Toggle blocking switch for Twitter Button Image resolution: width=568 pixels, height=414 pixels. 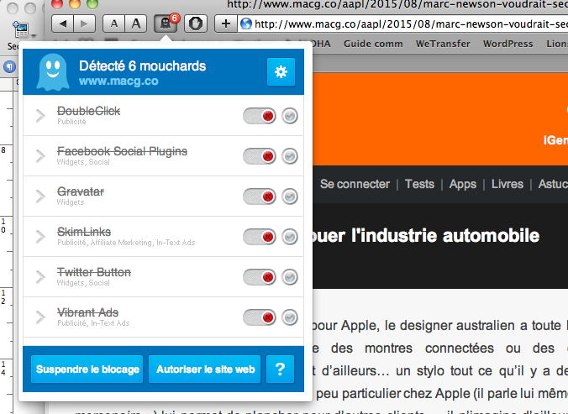[260, 277]
